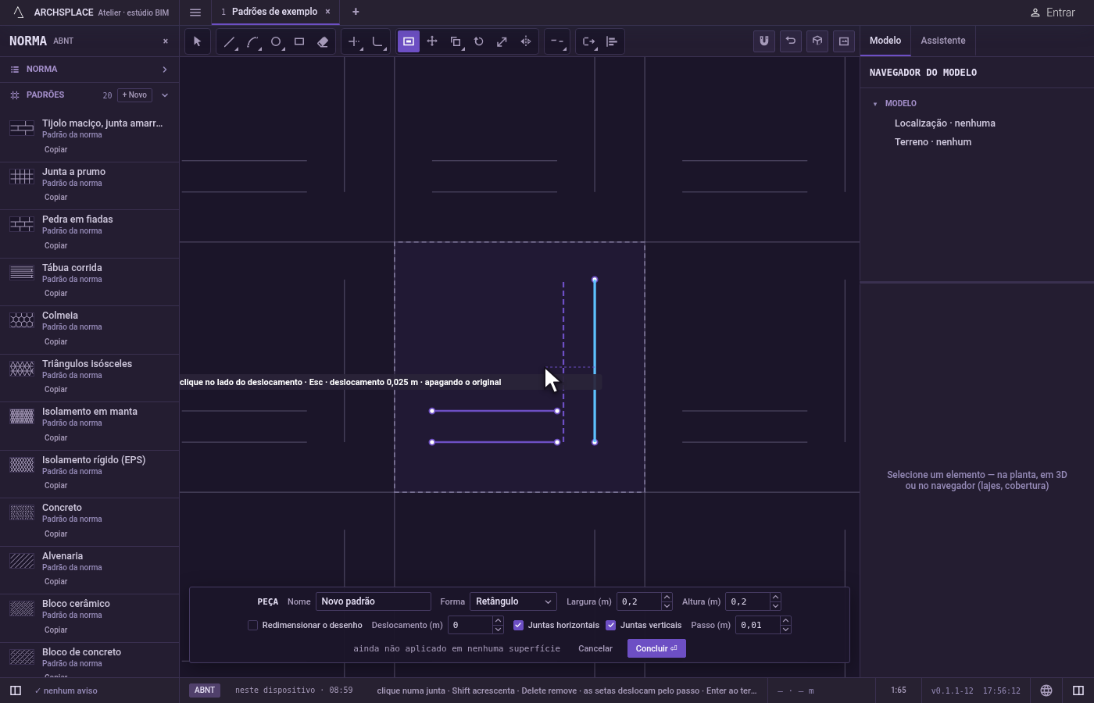Select the Rectangle drawing tool

(299, 41)
